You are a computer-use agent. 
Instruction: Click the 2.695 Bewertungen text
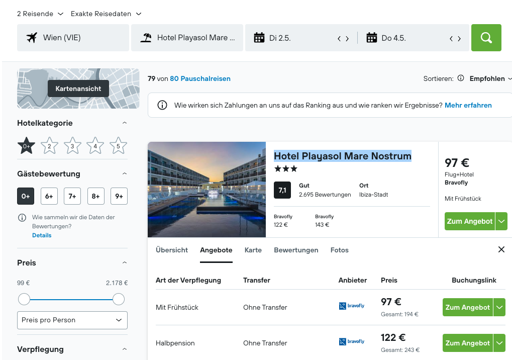[x=325, y=195]
